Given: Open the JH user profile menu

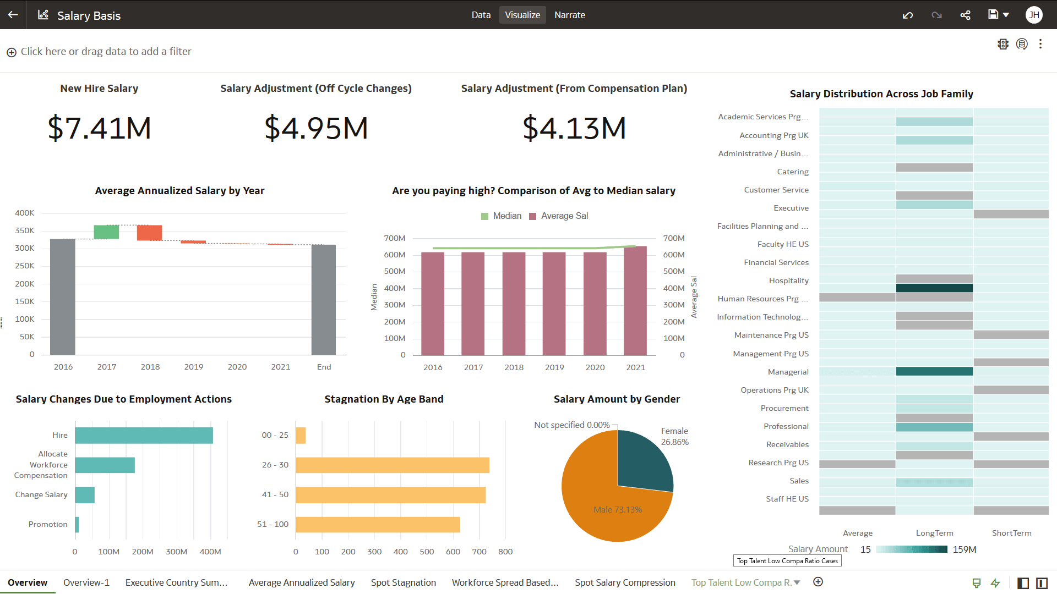Looking at the screenshot, I should pyautogui.click(x=1034, y=15).
